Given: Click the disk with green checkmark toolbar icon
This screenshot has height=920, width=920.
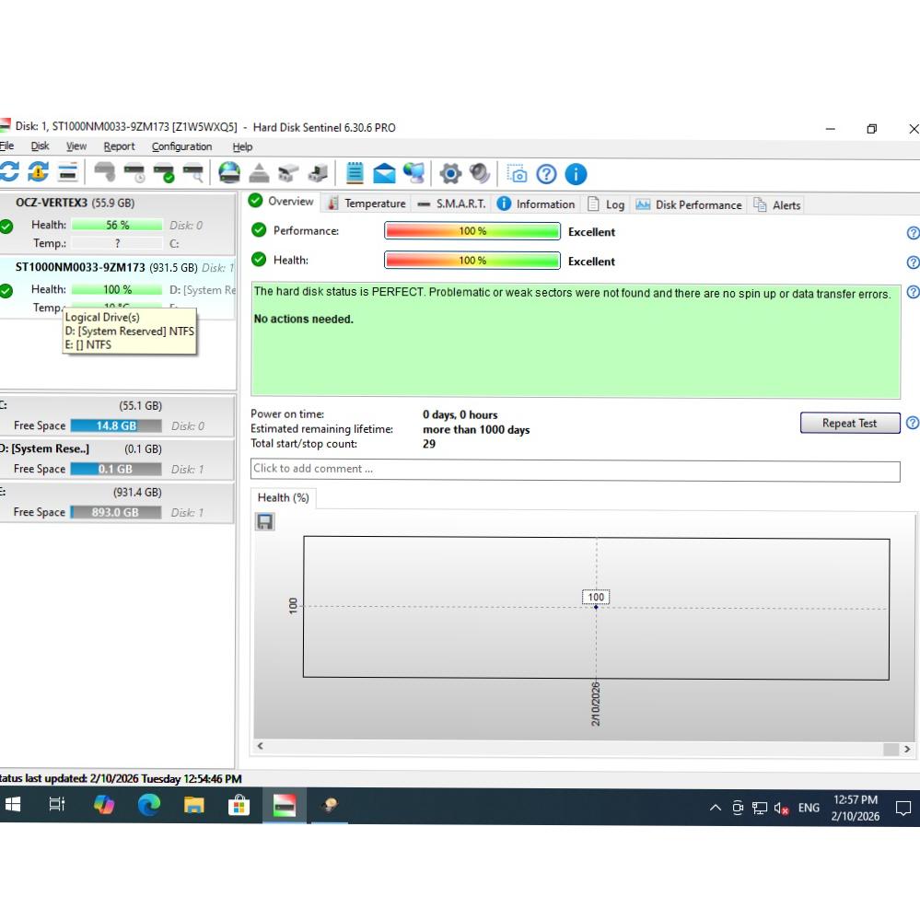Looking at the screenshot, I should tap(164, 173).
